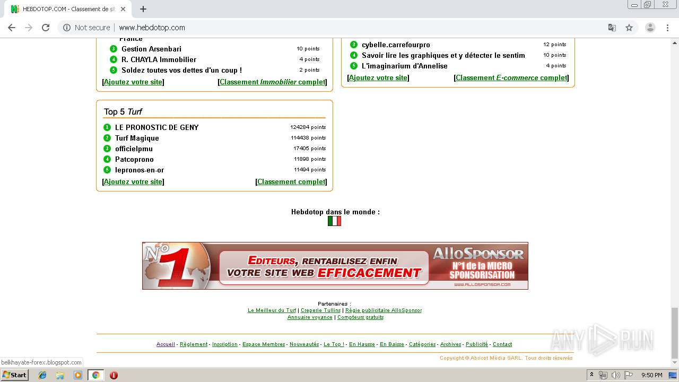
Task: Open Le Top ! in footer menu
Action: coord(334,344)
